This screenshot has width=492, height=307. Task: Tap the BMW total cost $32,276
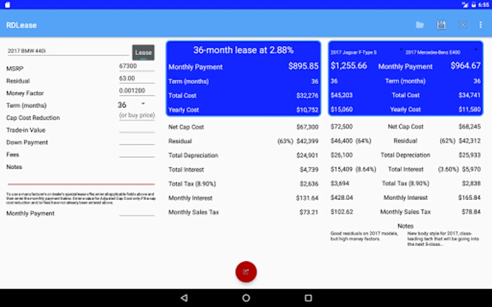[x=307, y=96]
